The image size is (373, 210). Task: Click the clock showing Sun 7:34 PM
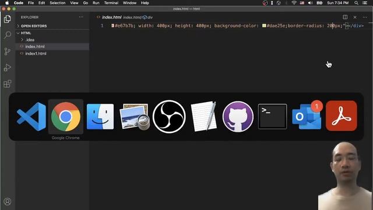(x=338, y=3)
